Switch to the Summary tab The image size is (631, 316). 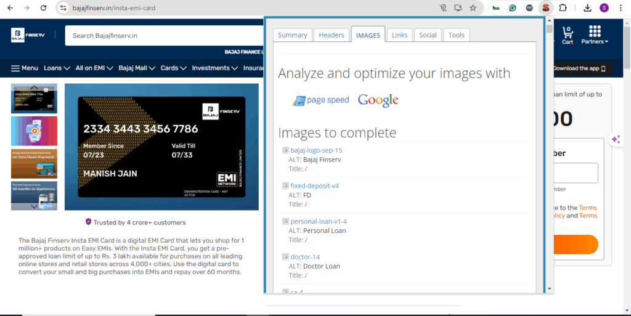[x=293, y=35]
